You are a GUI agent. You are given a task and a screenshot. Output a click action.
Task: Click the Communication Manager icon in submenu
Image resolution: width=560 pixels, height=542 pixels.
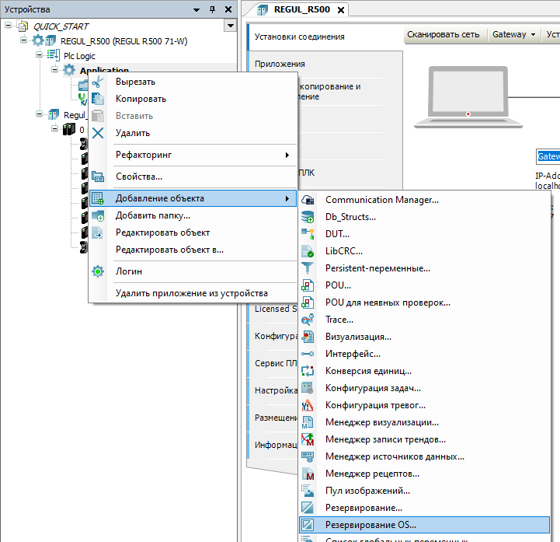(308, 200)
